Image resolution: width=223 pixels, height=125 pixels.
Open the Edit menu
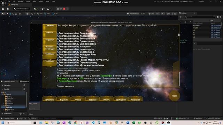click(x=14, y=1)
